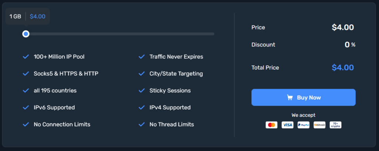Click the 70+ crypto payment icon
This screenshot has height=151, width=379.
(x=335, y=125)
